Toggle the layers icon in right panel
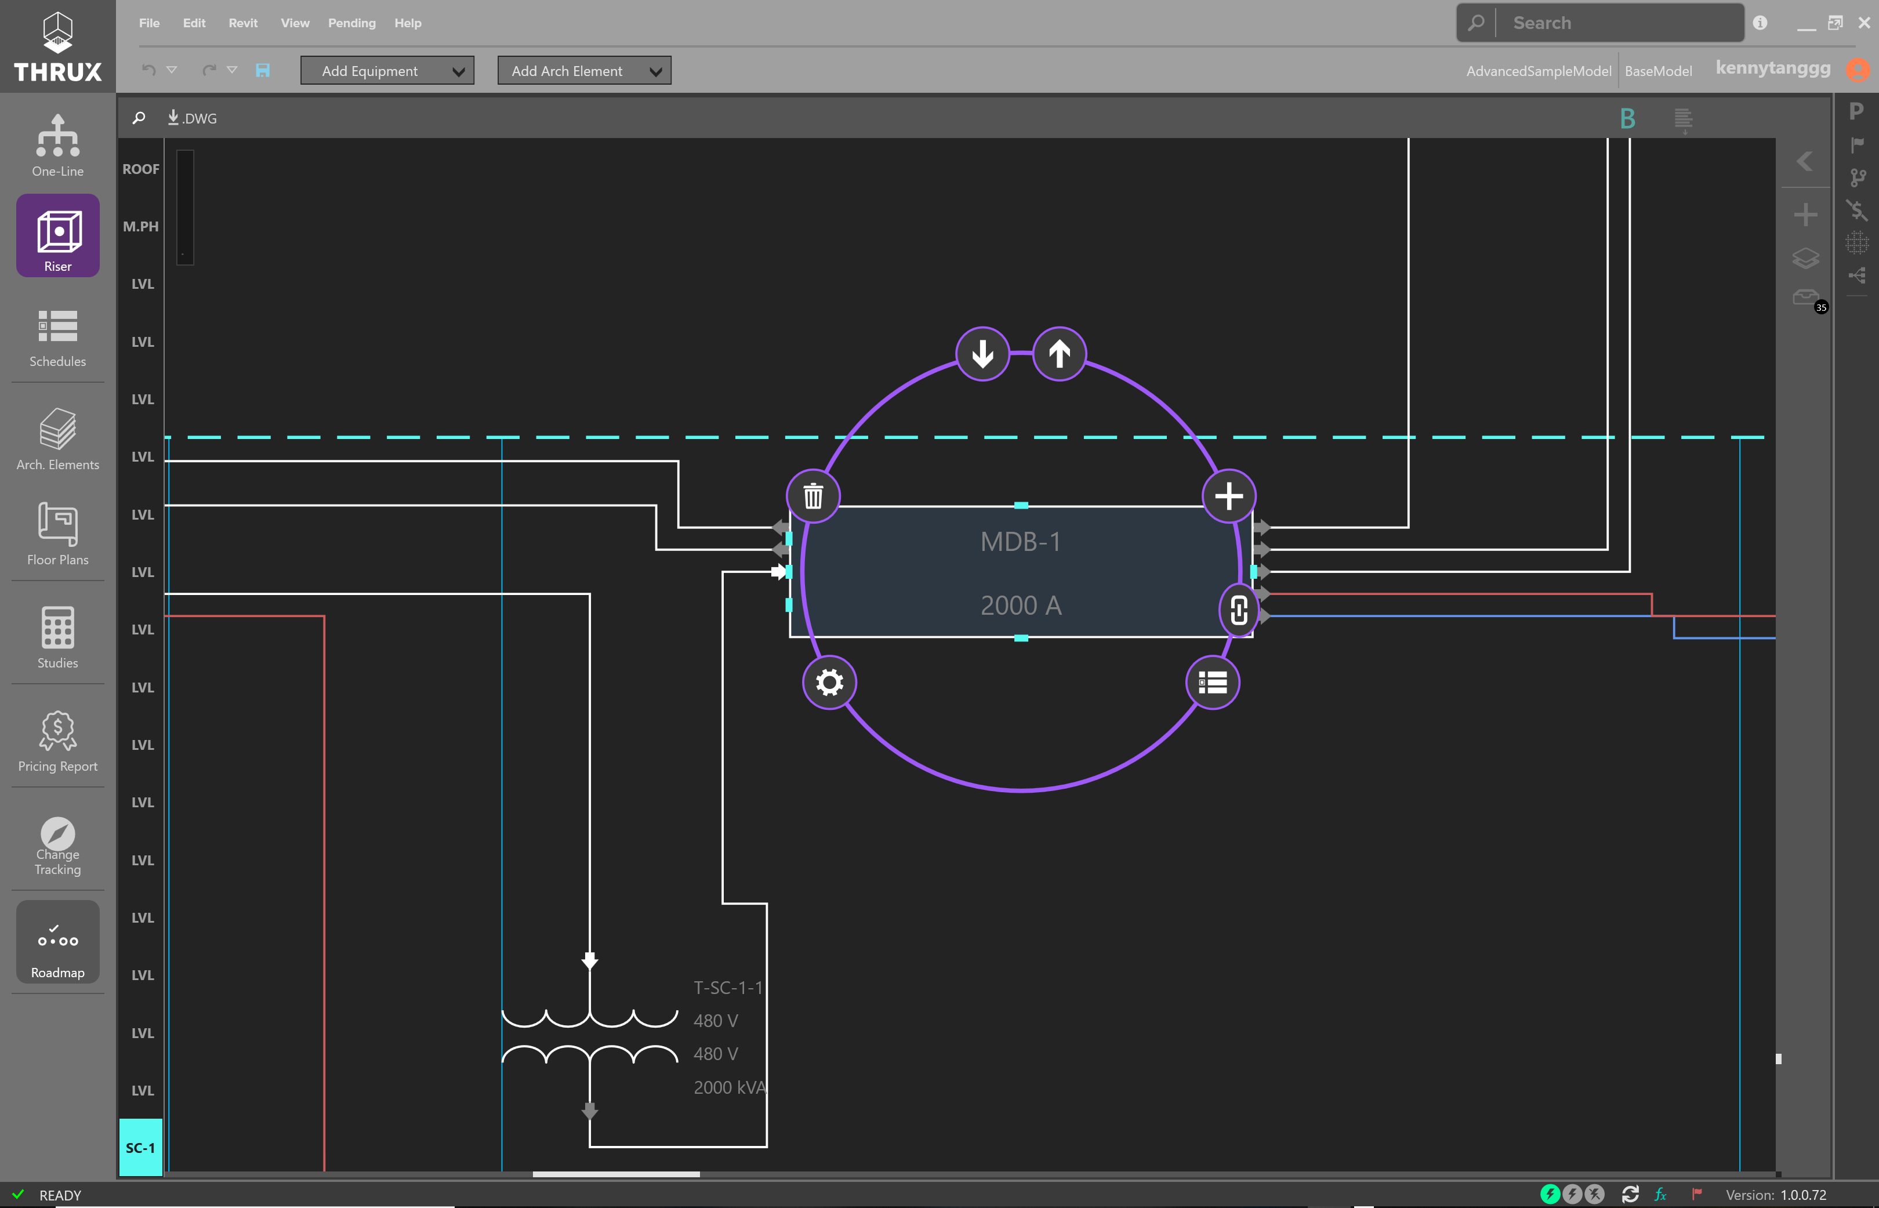The image size is (1879, 1208). point(1805,257)
